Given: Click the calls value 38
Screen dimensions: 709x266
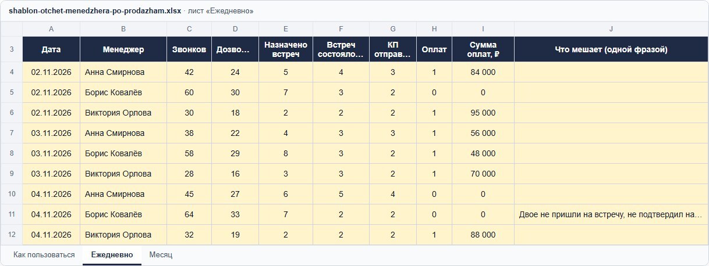Looking at the screenshot, I should pyautogui.click(x=189, y=133).
